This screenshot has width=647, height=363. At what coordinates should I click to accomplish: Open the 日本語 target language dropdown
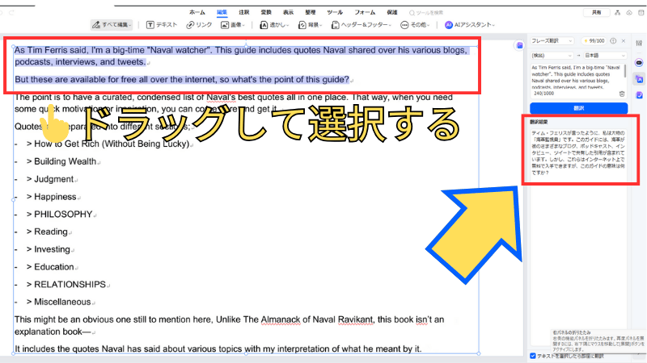604,55
